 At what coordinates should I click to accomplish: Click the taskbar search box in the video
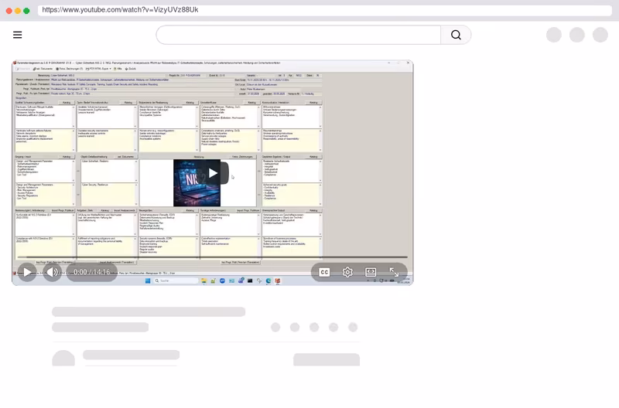[x=176, y=280]
